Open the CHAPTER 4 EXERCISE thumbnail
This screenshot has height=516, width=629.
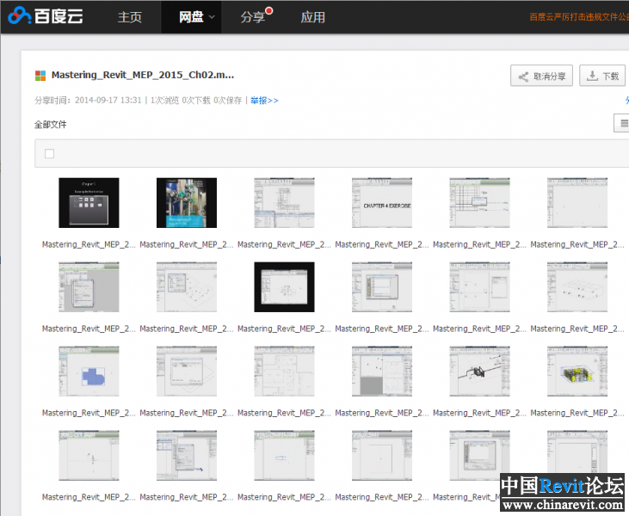[x=382, y=203]
